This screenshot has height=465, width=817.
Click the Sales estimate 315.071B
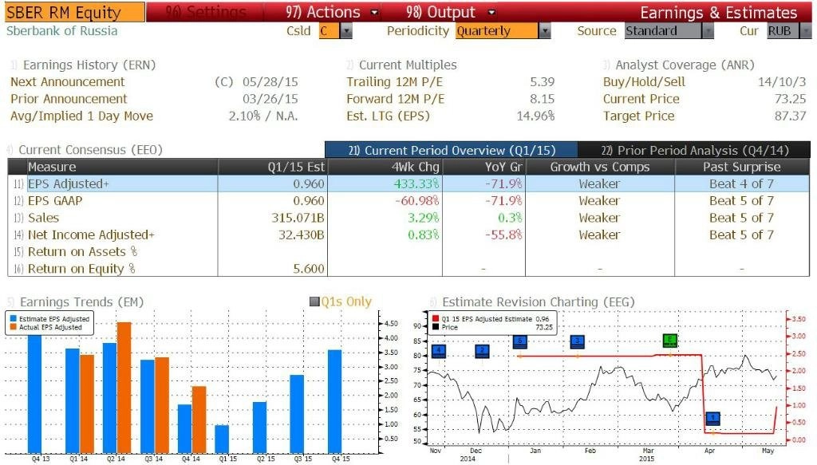tap(298, 218)
